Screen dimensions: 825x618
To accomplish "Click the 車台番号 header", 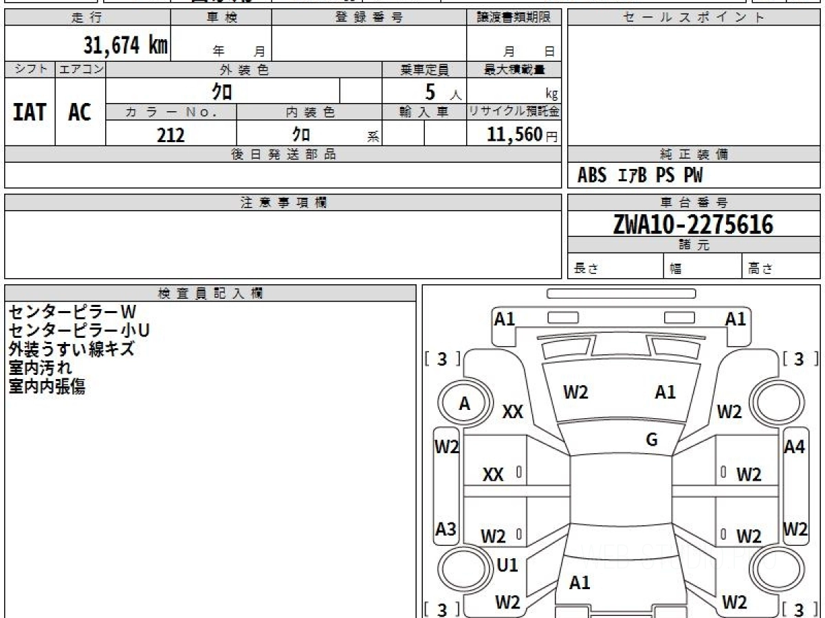I will (x=694, y=203).
